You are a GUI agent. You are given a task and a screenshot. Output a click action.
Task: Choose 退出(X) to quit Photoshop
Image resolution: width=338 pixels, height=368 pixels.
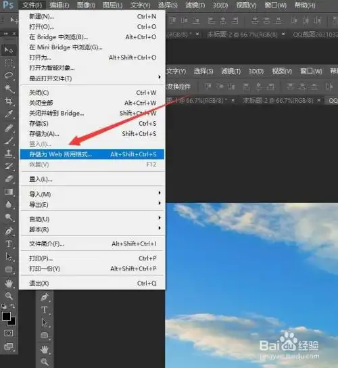click(x=93, y=283)
